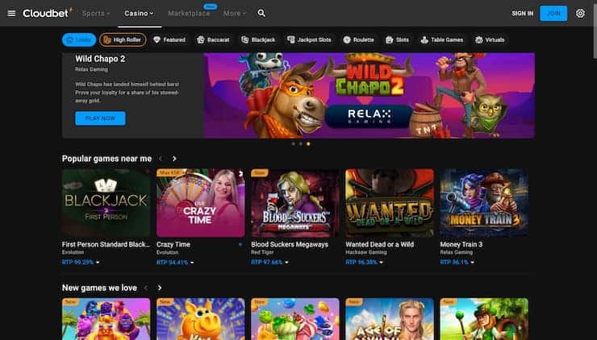The width and height of the screenshot is (597, 340).
Task: Click the page vertical scrollbar
Action: (595, 31)
